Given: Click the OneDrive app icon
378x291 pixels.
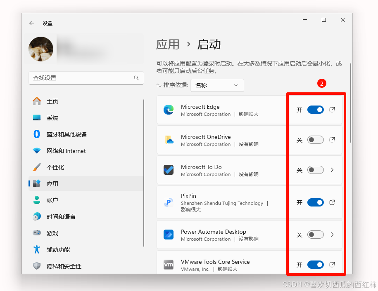Looking at the screenshot, I should click(x=169, y=140).
